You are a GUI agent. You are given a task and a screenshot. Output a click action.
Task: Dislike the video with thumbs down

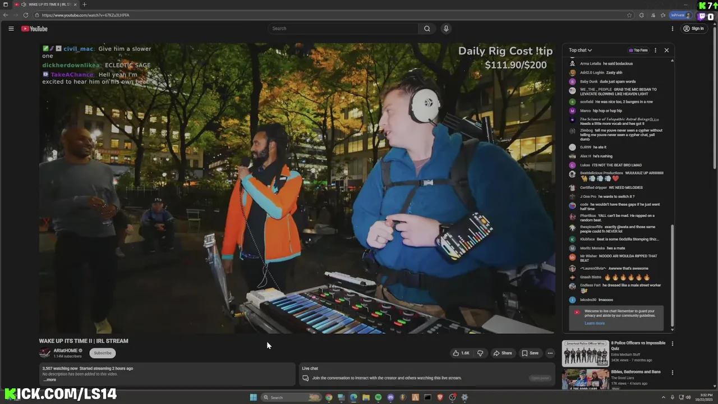(480, 353)
